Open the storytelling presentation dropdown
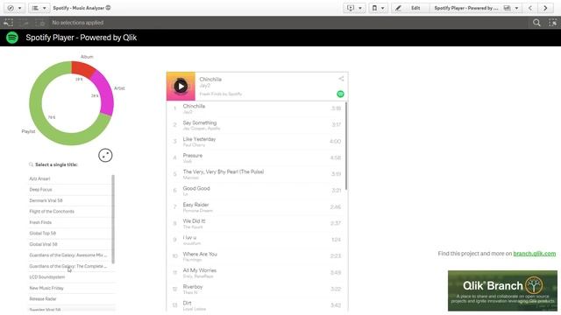The height and width of the screenshot is (315, 561). [x=354, y=8]
